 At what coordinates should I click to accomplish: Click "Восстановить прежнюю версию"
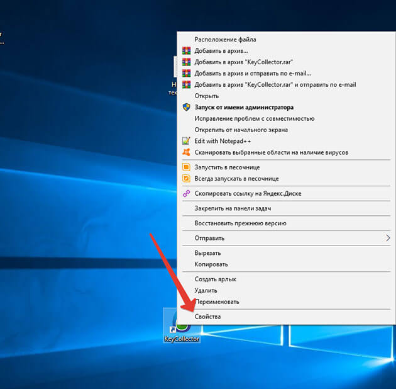pos(240,223)
